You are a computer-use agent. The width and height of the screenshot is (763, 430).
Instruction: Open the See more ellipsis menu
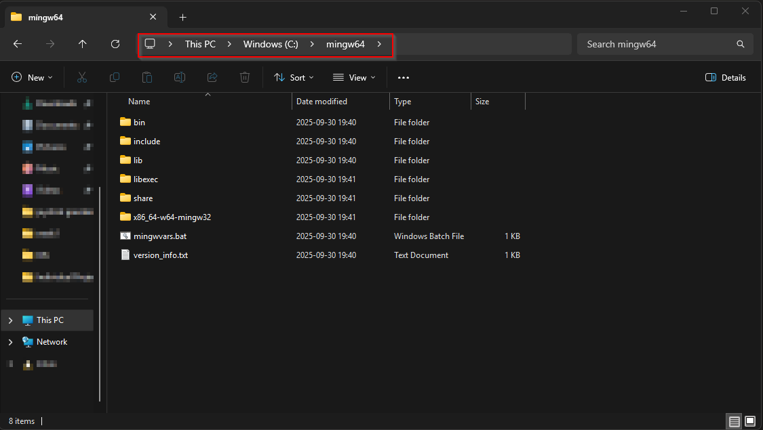[404, 78]
